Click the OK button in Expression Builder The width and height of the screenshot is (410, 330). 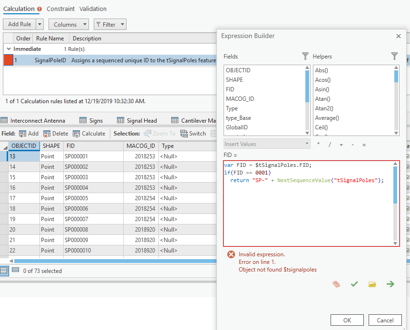347,320
